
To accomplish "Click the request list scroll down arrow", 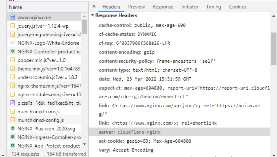I will tap(84, 144).
